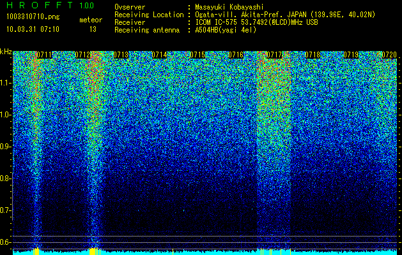
Task: Click the 0719 time marker
Action: (351, 55)
